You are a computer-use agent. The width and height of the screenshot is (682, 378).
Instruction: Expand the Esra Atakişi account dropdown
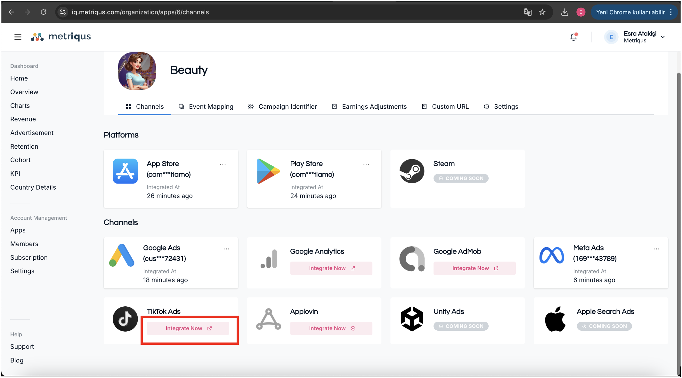coord(662,37)
